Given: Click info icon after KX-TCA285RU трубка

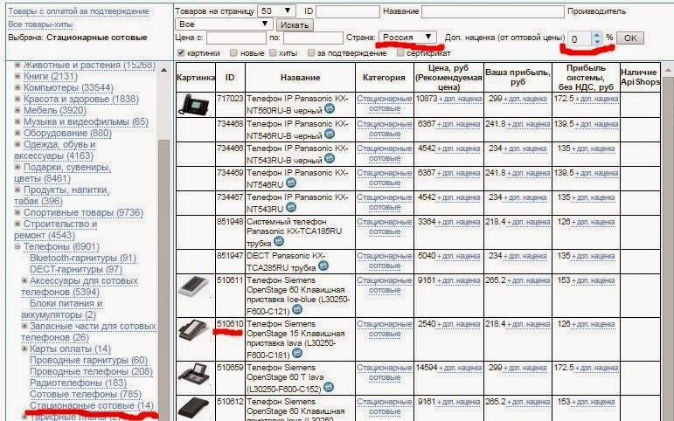Looking at the screenshot, I should coord(323,266).
